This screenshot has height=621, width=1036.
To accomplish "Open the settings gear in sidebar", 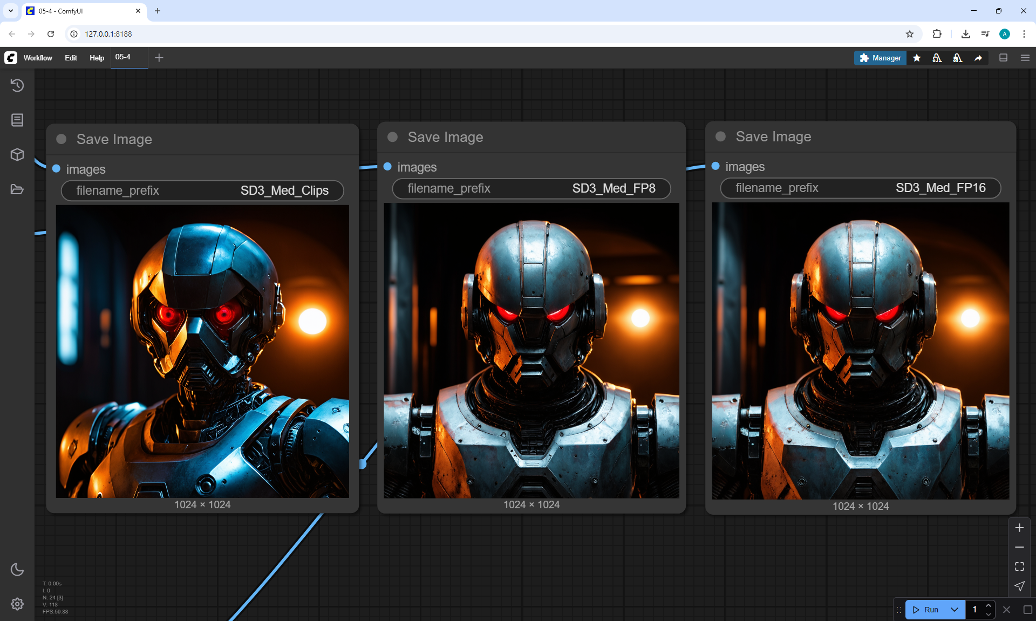I will pos(17,604).
